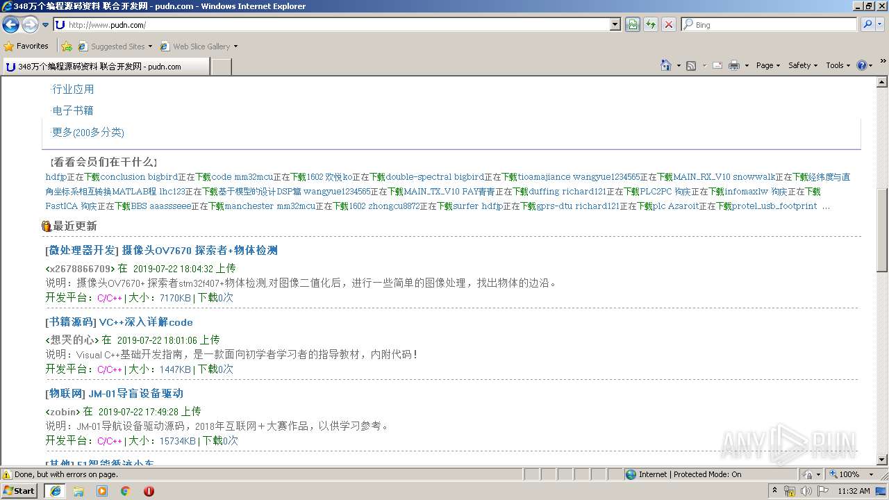Open a new blank tab
Viewport: 889px width, 500px height.
221,67
